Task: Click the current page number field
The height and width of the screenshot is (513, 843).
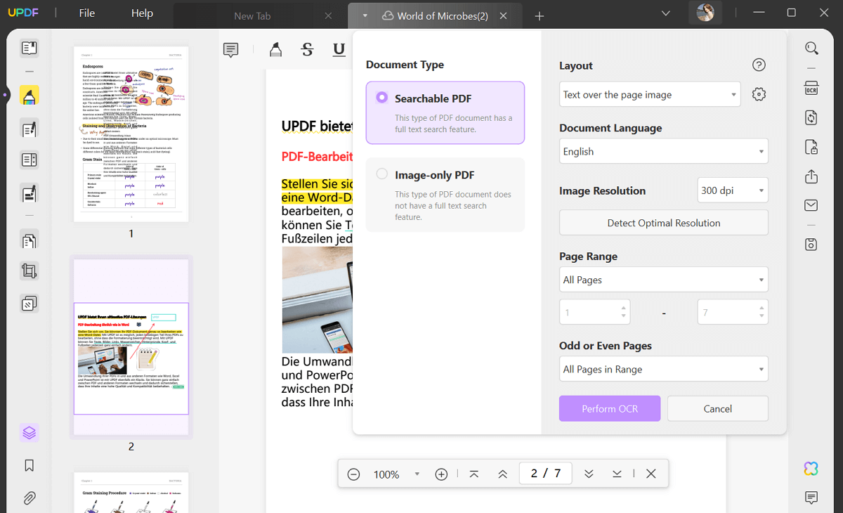Action: pyautogui.click(x=546, y=474)
